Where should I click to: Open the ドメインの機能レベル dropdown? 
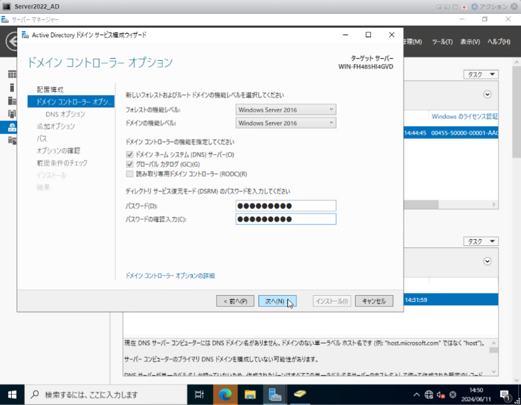point(286,123)
